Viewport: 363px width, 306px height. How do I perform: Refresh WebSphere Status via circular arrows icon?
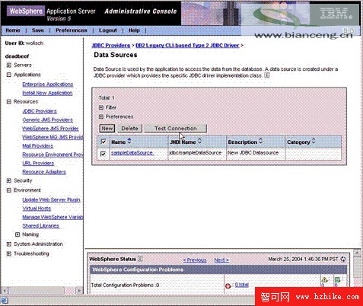(343, 259)
